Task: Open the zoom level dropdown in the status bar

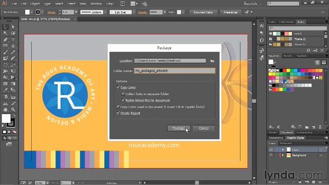Action: 48,183
